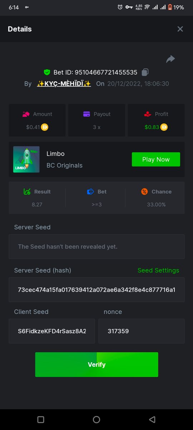The image size is (193, 430).
Task: Tap the coin icon beside $0.41
Action: [x=45, y=127]
